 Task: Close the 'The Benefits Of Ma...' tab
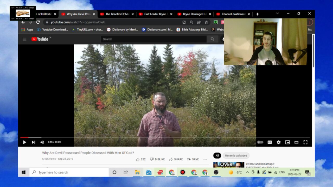tap(132, 14)
